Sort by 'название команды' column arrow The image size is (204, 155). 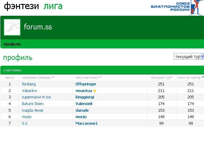53,77
